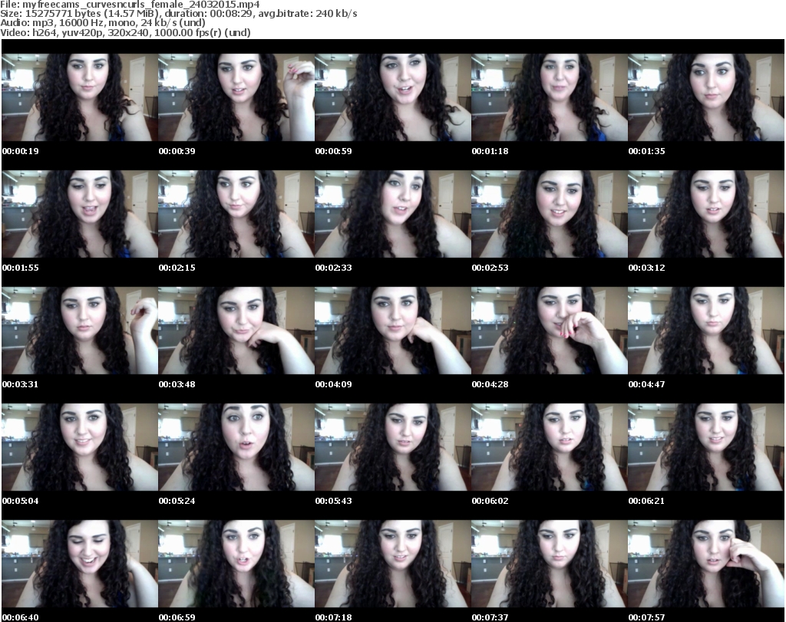
Task: Click the thumbnail timestamped 00:01:35
Action: (706, 97)
